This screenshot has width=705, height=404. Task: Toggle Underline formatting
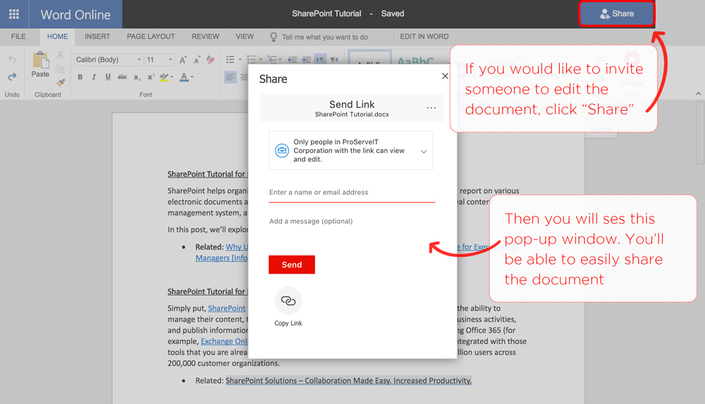point(108,78)
